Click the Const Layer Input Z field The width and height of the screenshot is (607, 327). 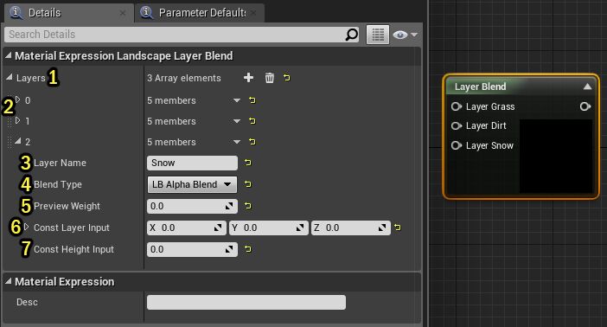[351, 228]
